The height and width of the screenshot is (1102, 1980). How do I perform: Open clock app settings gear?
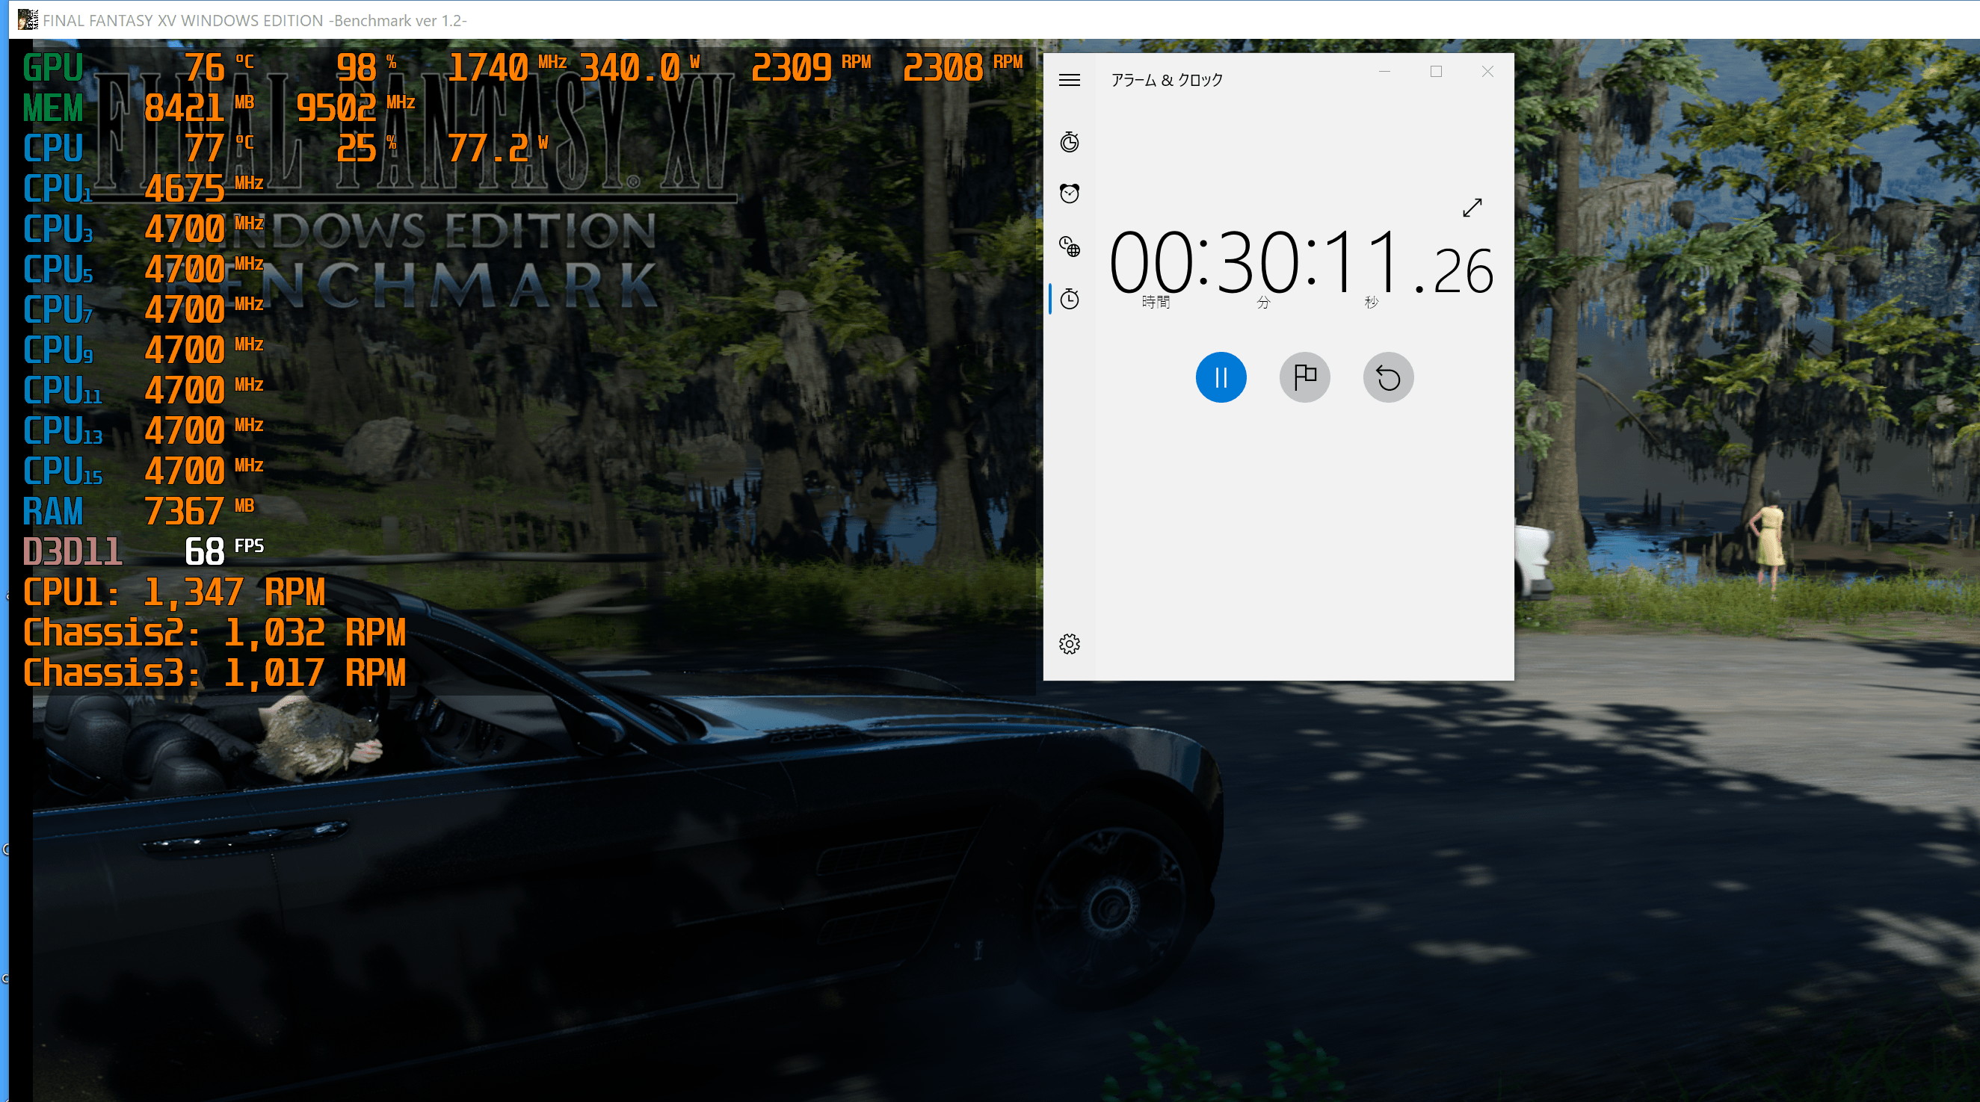(1069, 644)
